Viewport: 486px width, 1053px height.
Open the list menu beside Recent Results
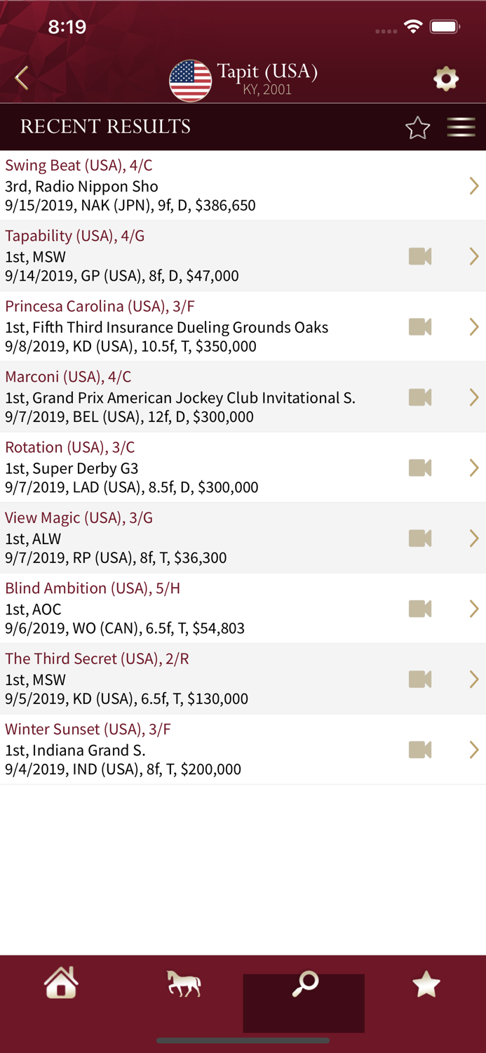pos(461,127)
